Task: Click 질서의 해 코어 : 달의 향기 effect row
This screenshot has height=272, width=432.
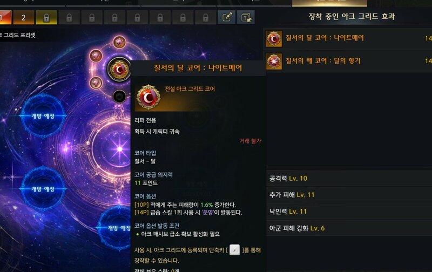Action: tap(348, 61)
